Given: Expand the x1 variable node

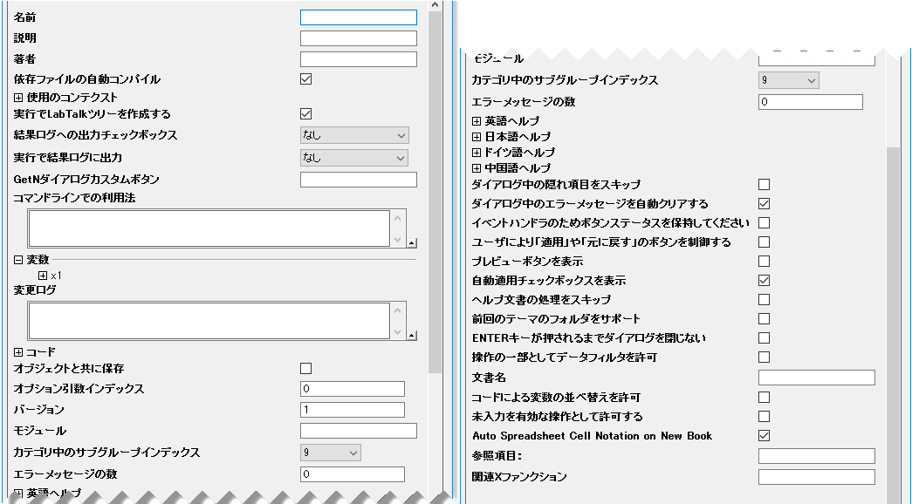Looking at the screenshot, I should point(43,276).
